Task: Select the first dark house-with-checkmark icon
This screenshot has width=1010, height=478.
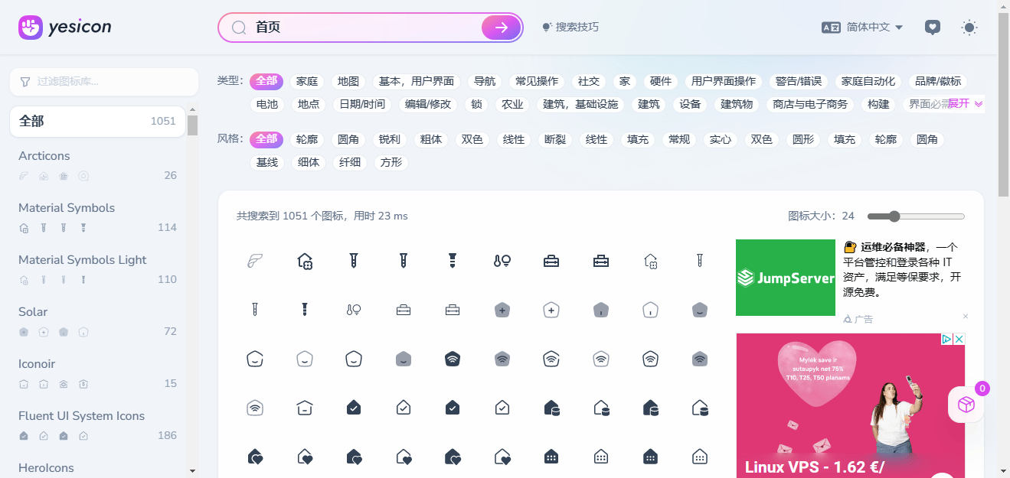Action: tap(354, 408)
